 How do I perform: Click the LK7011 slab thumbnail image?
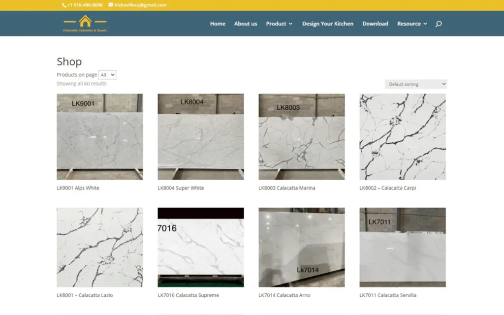pos(403,247)
